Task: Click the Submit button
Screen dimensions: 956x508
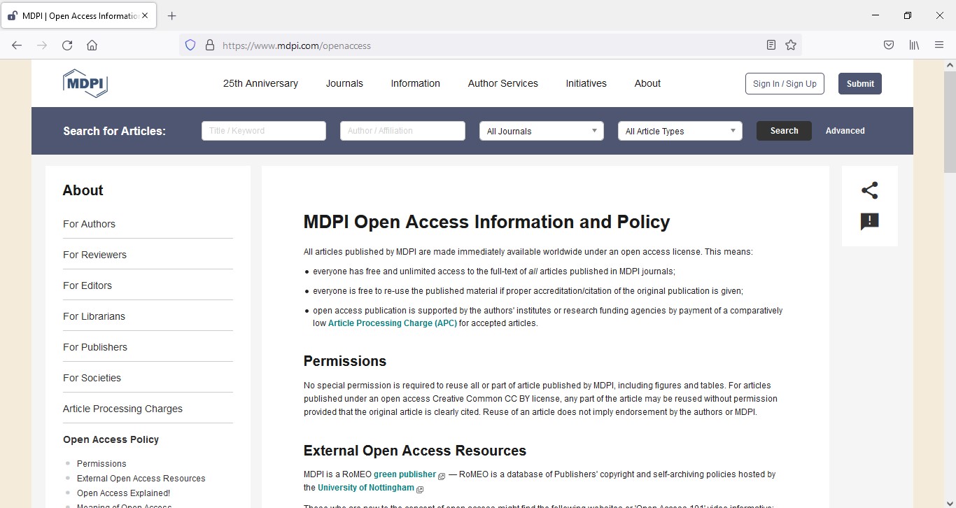Action: click(x=860, y=83)
